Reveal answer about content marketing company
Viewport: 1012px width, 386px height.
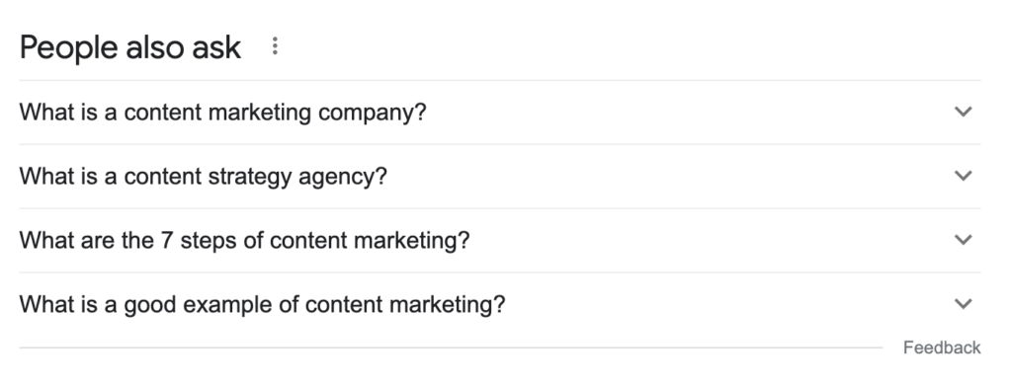pyautogui.click(x=499, y=113)
